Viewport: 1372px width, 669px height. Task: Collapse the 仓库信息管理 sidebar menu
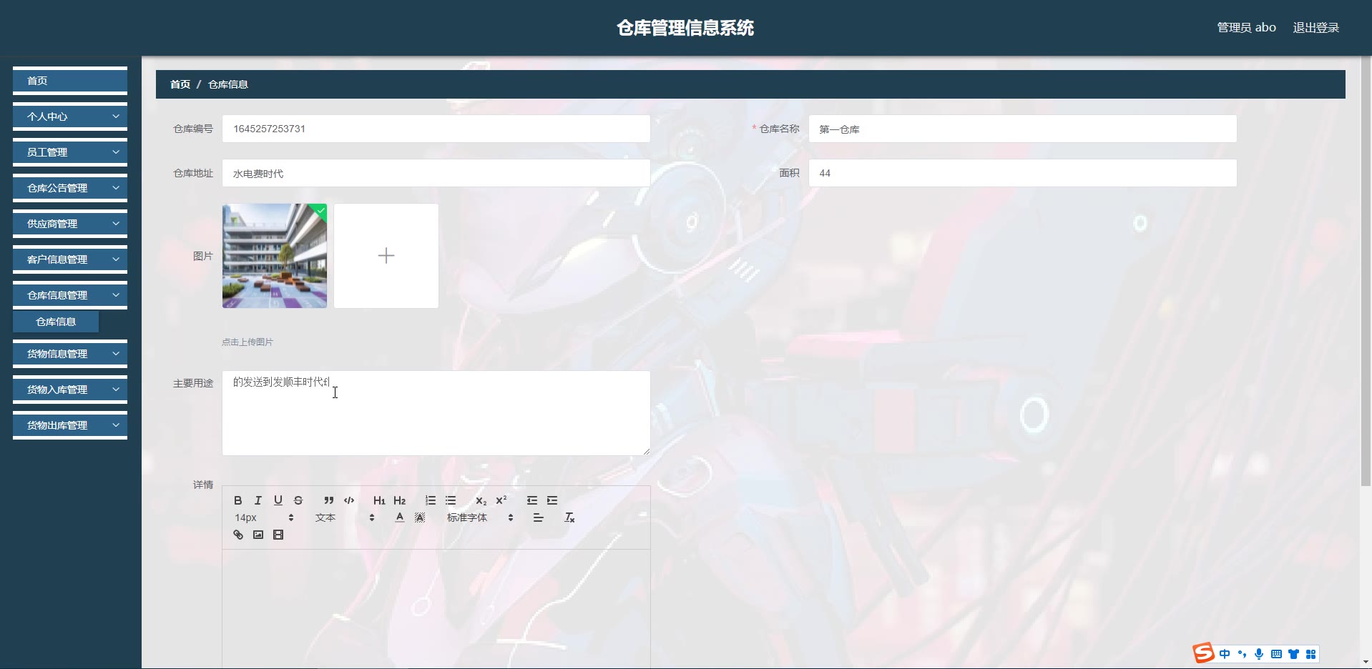[x=70, y=295]
